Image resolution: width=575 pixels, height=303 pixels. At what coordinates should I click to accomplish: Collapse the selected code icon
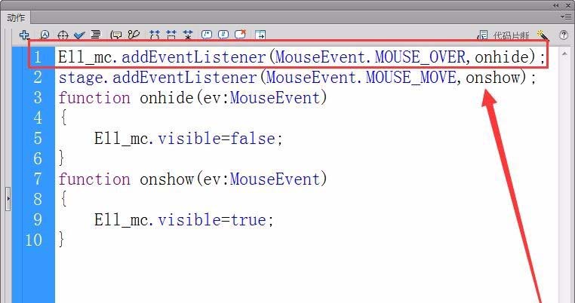click(171, 35)
